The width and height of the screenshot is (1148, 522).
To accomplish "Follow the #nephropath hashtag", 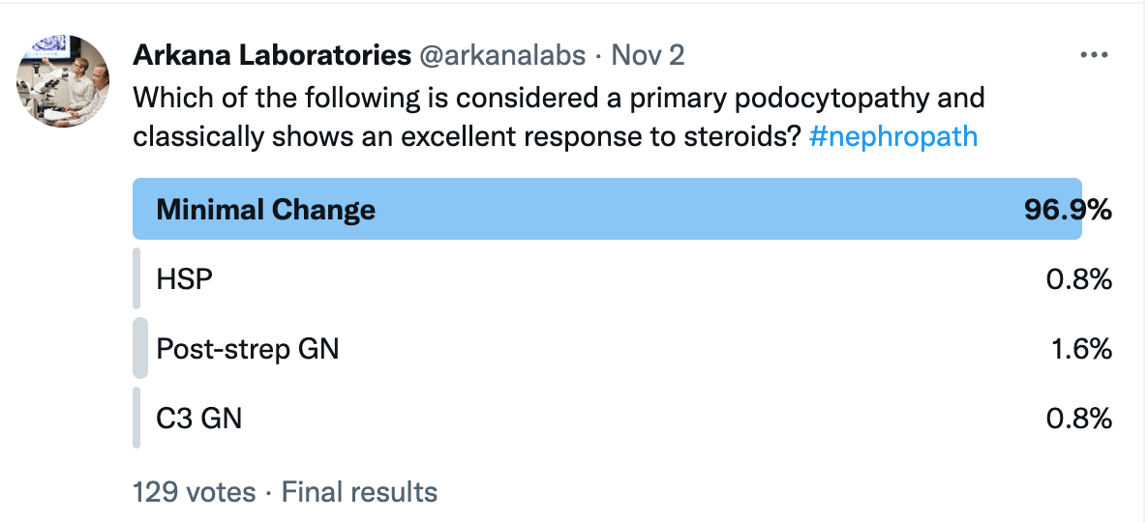I will pyautogui.click(x=893, y=136).
